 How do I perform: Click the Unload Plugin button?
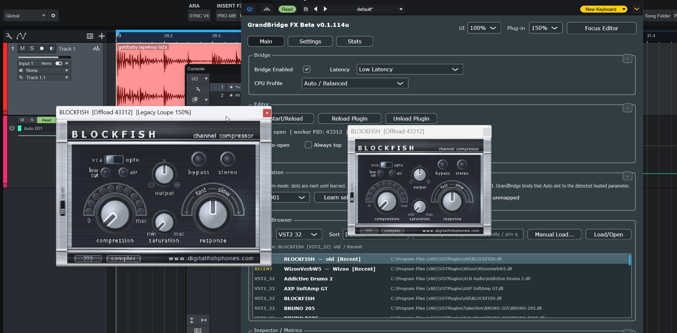click(x=411, y=119)
